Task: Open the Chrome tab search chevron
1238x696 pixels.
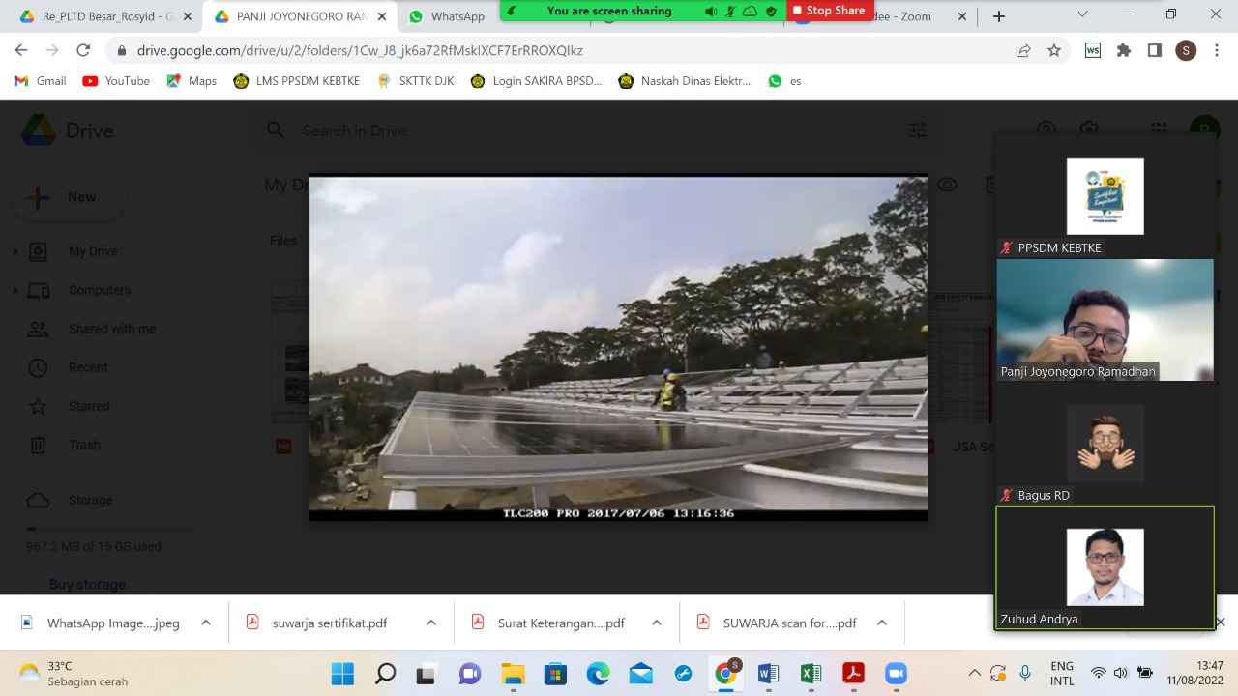Action: click(x=1082, y=14)
